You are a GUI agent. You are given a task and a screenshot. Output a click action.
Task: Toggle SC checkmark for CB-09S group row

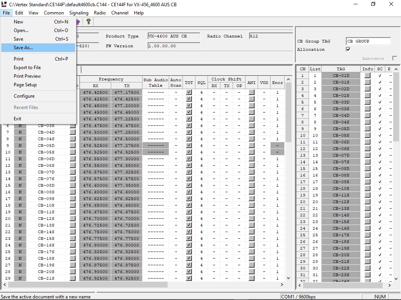(380, 182)
